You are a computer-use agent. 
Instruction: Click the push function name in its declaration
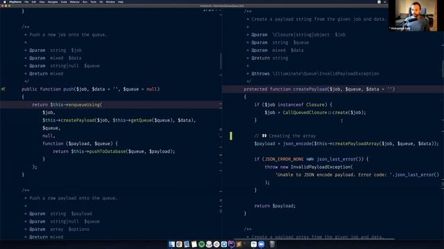[x=68, y=89]
